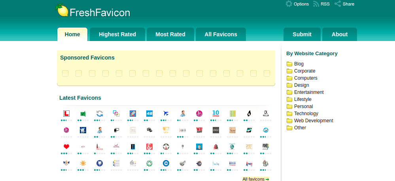Click rating dots under red heart favicon
This screenshot has width=395, height=181.
[x=66, y=153]
